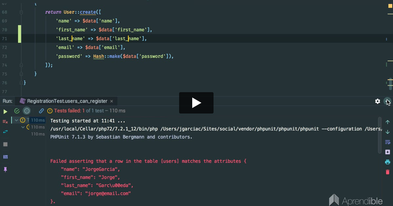Click on Hash::make in line 73
This screenshot has width=393, height=206.
click(107, 56)
